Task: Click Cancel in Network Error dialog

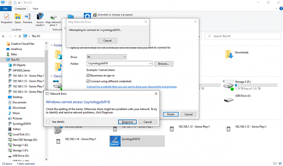Action: [x=148, y=122]
